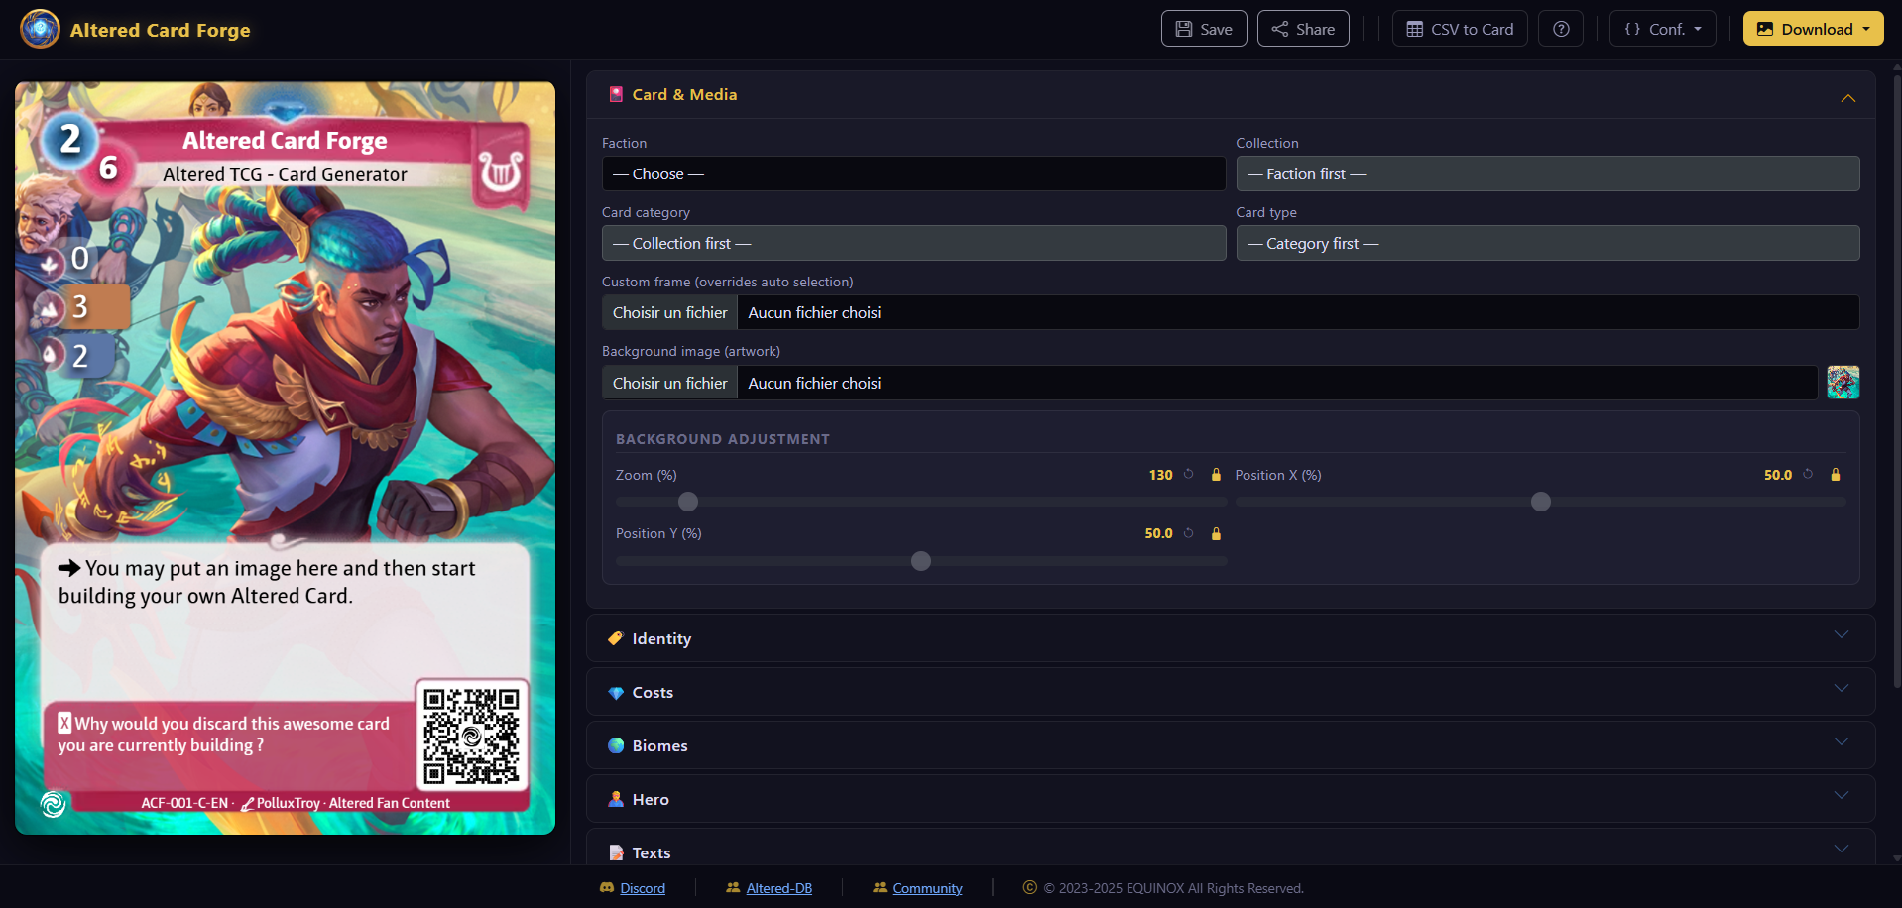Click the Texts section header label

tap(652, 852)
